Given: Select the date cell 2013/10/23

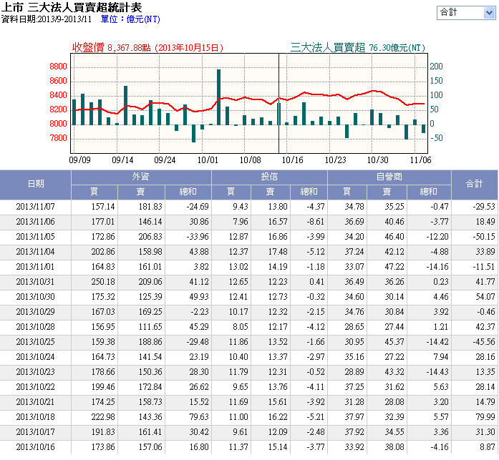Looking at the screenshot, I should click(36, 372).
